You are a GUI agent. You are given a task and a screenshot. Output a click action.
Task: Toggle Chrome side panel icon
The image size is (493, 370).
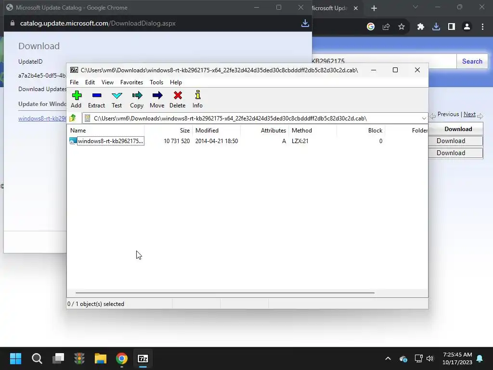[x=452, y=27]
